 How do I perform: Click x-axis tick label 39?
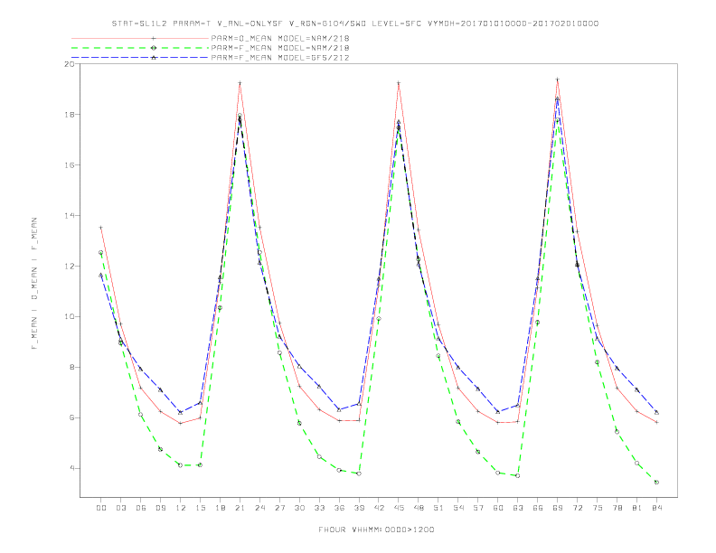pos(360,508)
